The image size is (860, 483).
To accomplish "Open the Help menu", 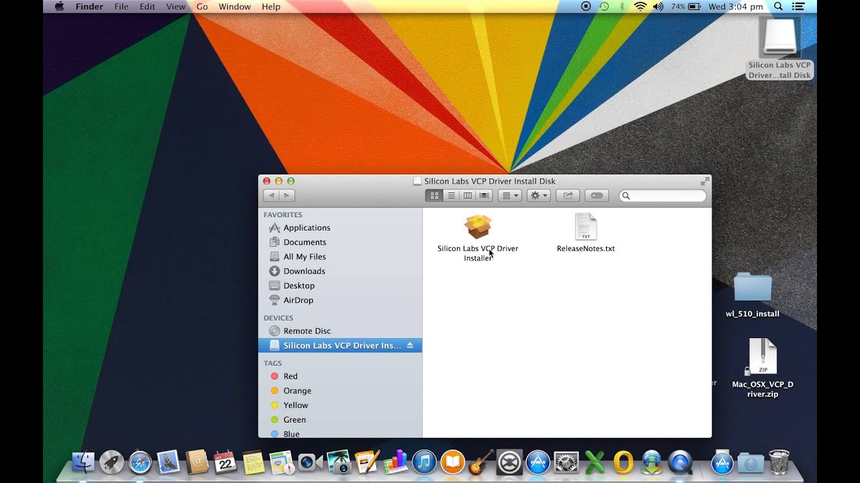I will point(271,7).
